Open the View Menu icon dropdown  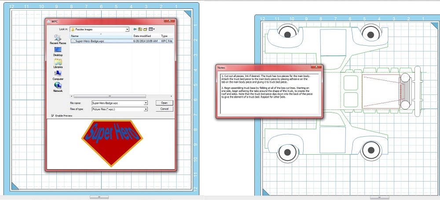click(152, 29)
